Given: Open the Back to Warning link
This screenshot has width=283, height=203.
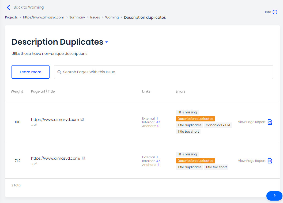Looking at the screenshot, I should pyautogui.click(x=29, y=7).
